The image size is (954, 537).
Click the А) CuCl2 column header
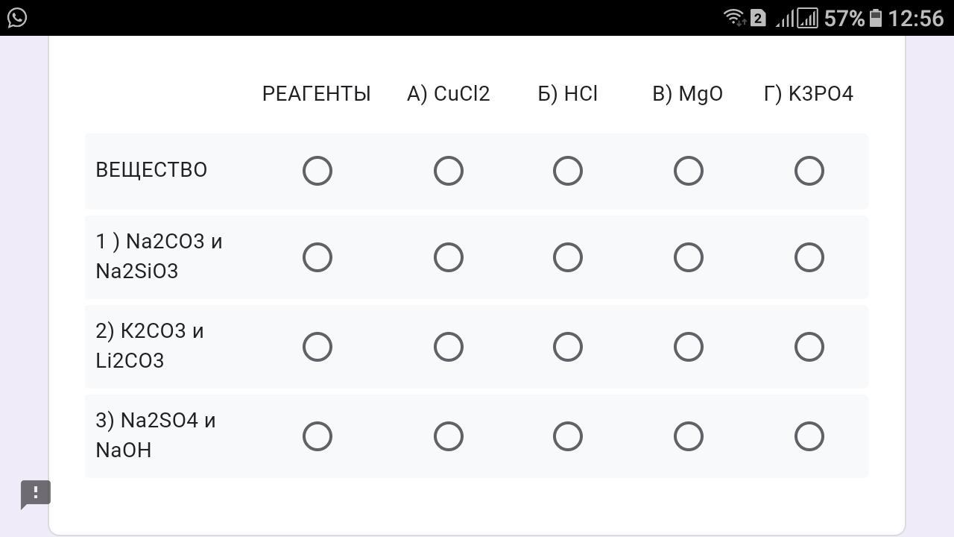point(449,94)
